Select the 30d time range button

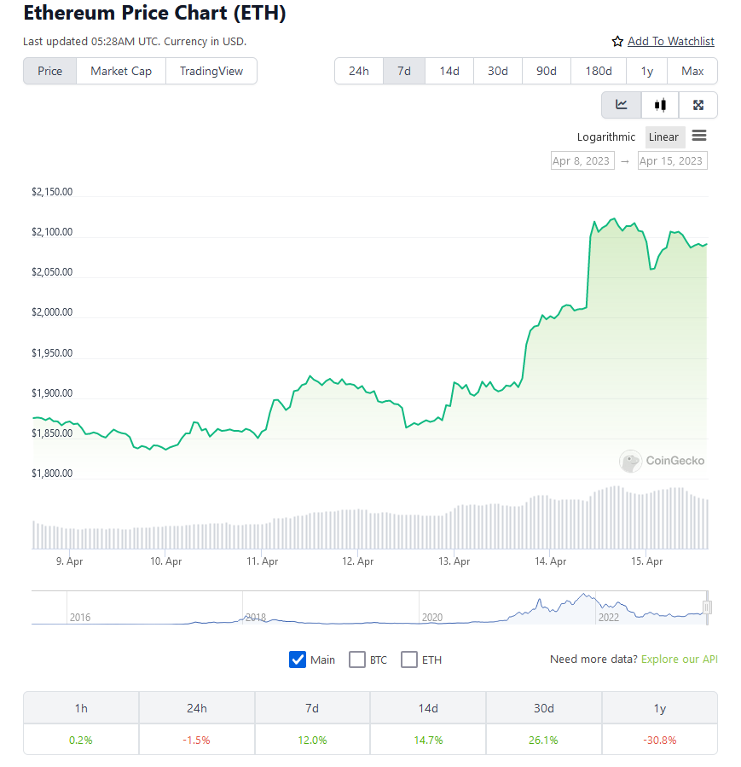click(x=497, y=71)
